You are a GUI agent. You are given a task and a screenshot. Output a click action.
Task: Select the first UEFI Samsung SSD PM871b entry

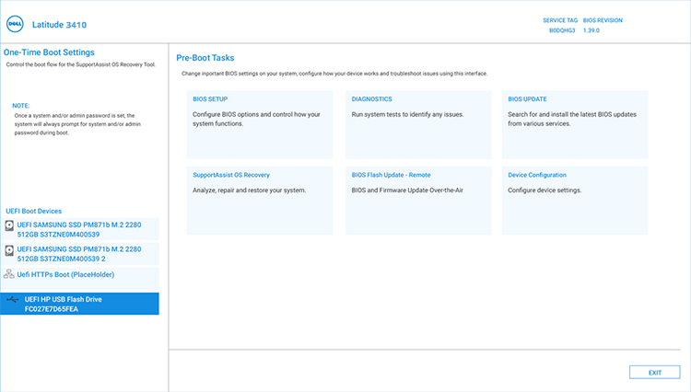pos(80,229)
